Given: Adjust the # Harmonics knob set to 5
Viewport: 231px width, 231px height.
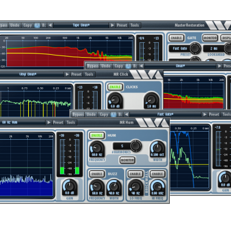Looking at the screenshot, I should tap(136, 146).
